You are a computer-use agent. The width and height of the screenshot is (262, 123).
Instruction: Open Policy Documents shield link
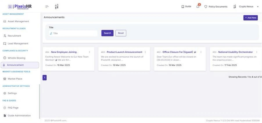click(216, 6)
